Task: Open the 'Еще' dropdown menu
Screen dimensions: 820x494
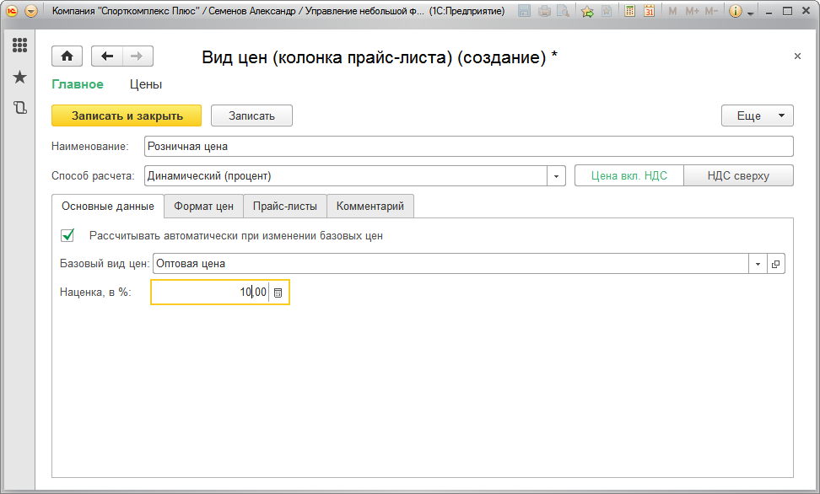Action: pos(757,115)
